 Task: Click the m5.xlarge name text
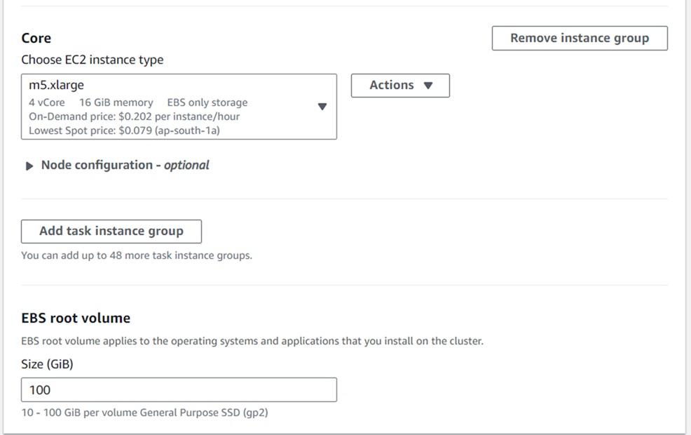coord(56,86)
